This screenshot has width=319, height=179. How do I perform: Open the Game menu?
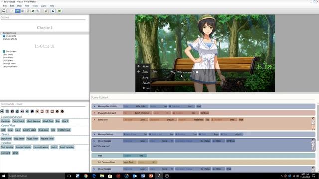coord(43,6)
